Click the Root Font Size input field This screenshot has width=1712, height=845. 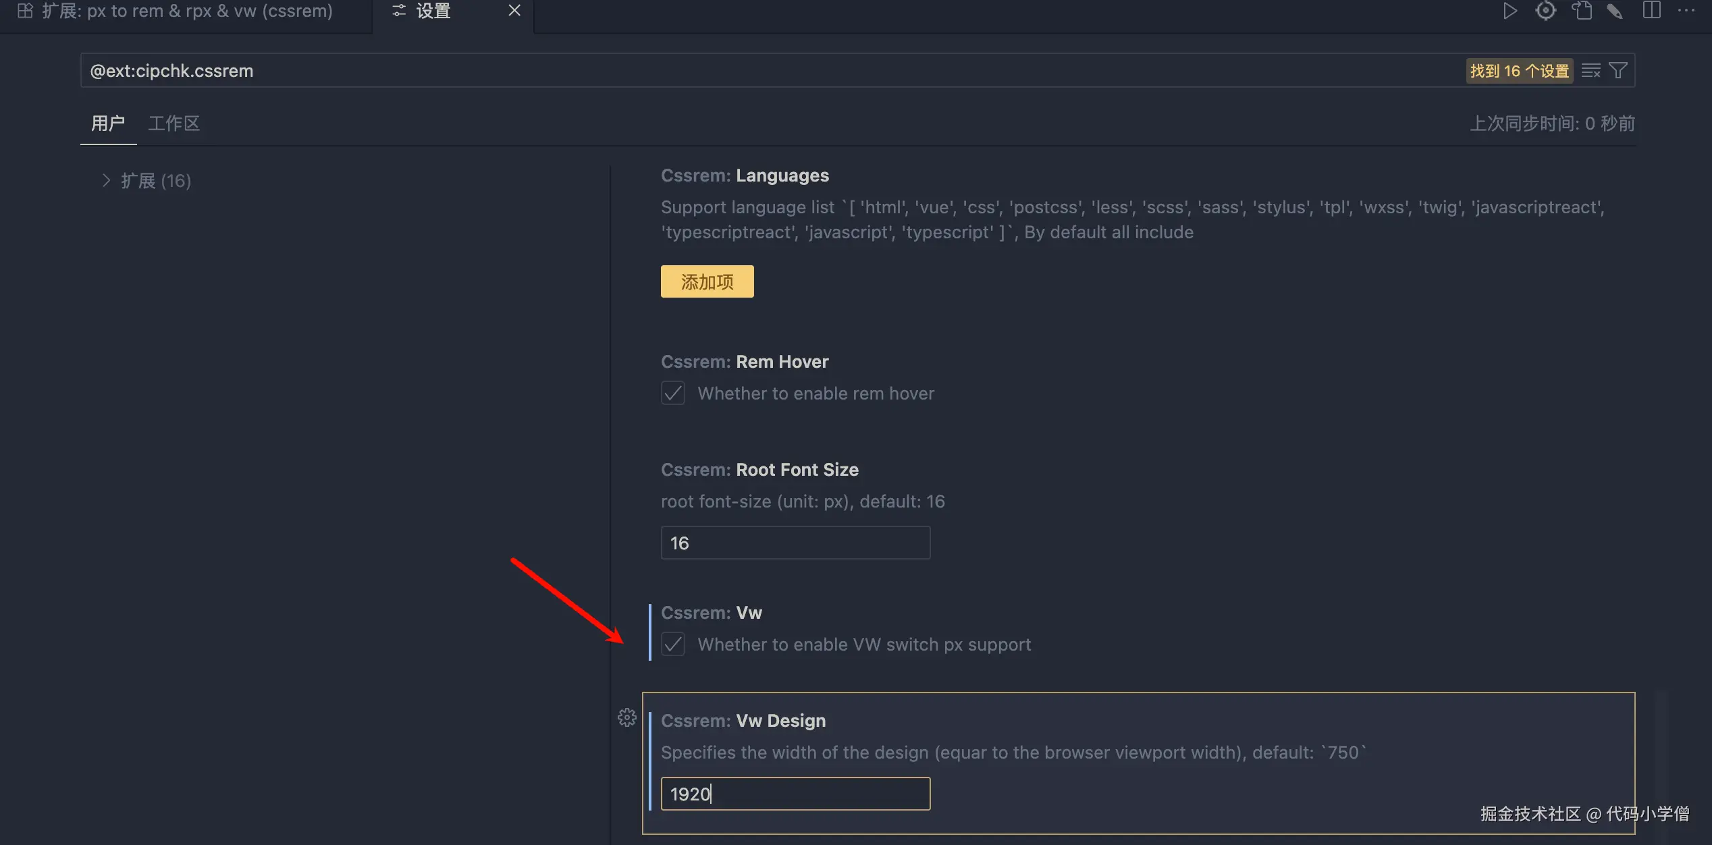pos(795,543)
